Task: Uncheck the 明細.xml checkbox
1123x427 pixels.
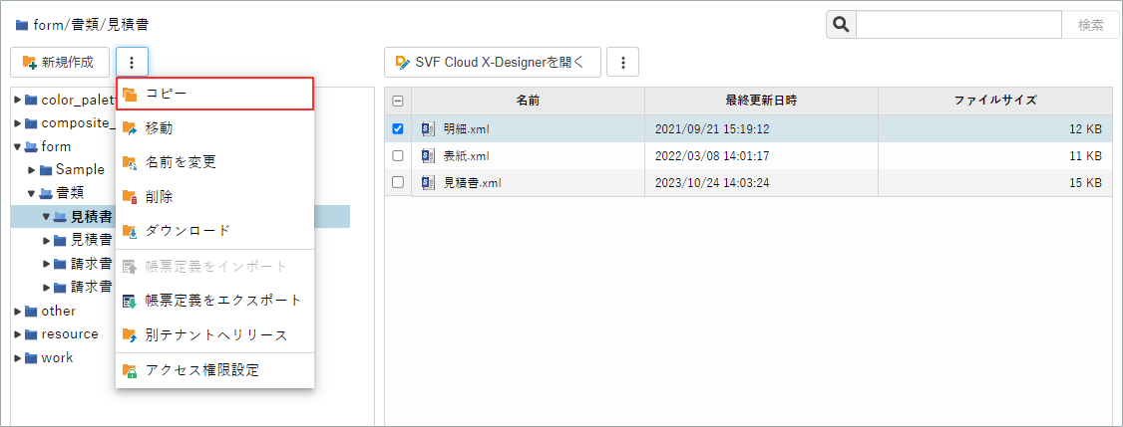Action: pyautogui.click(x=398, y=128)
